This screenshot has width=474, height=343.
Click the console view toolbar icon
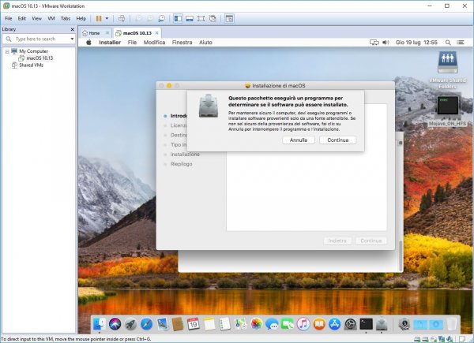coord(229,18)
